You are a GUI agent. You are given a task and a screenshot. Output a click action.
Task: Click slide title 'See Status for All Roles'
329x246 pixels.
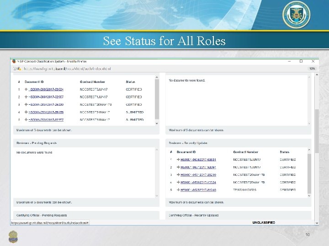(x=164, y=41)
